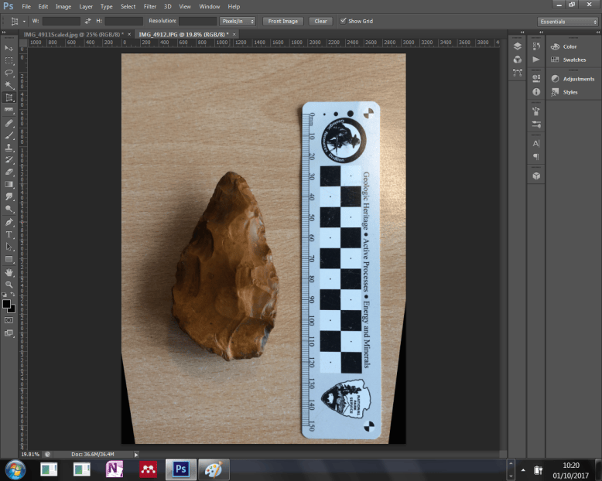Image resolution: width=602 pixels, height=481 pixels.
Task: Switch to IMG_4911Scaled.jpg tab
Action: (x=73, y=35)
